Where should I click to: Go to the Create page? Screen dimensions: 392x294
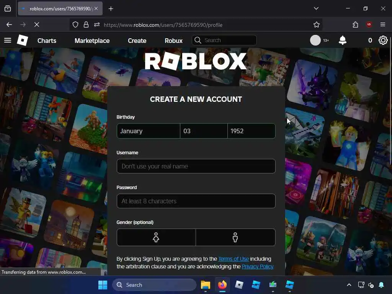(137, 41)
